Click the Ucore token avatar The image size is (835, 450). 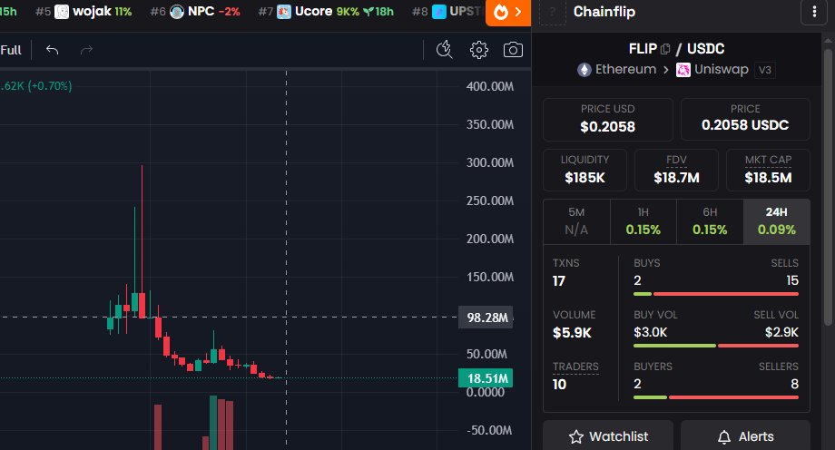(x=284, y=12)
